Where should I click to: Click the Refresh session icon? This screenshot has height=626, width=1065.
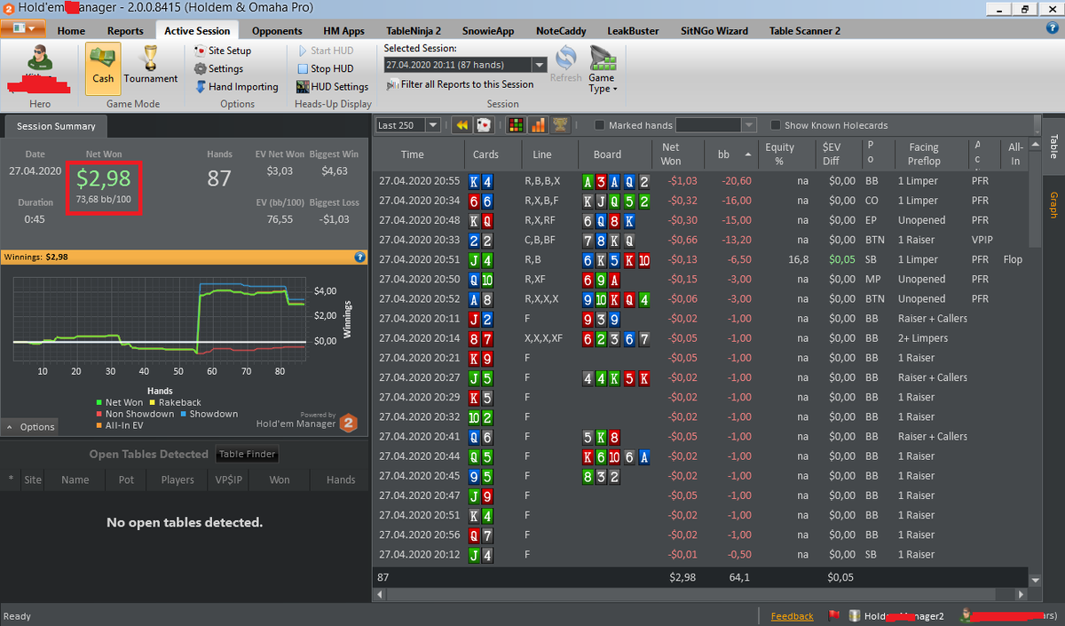pyautogui.click(x=565, y=65)
